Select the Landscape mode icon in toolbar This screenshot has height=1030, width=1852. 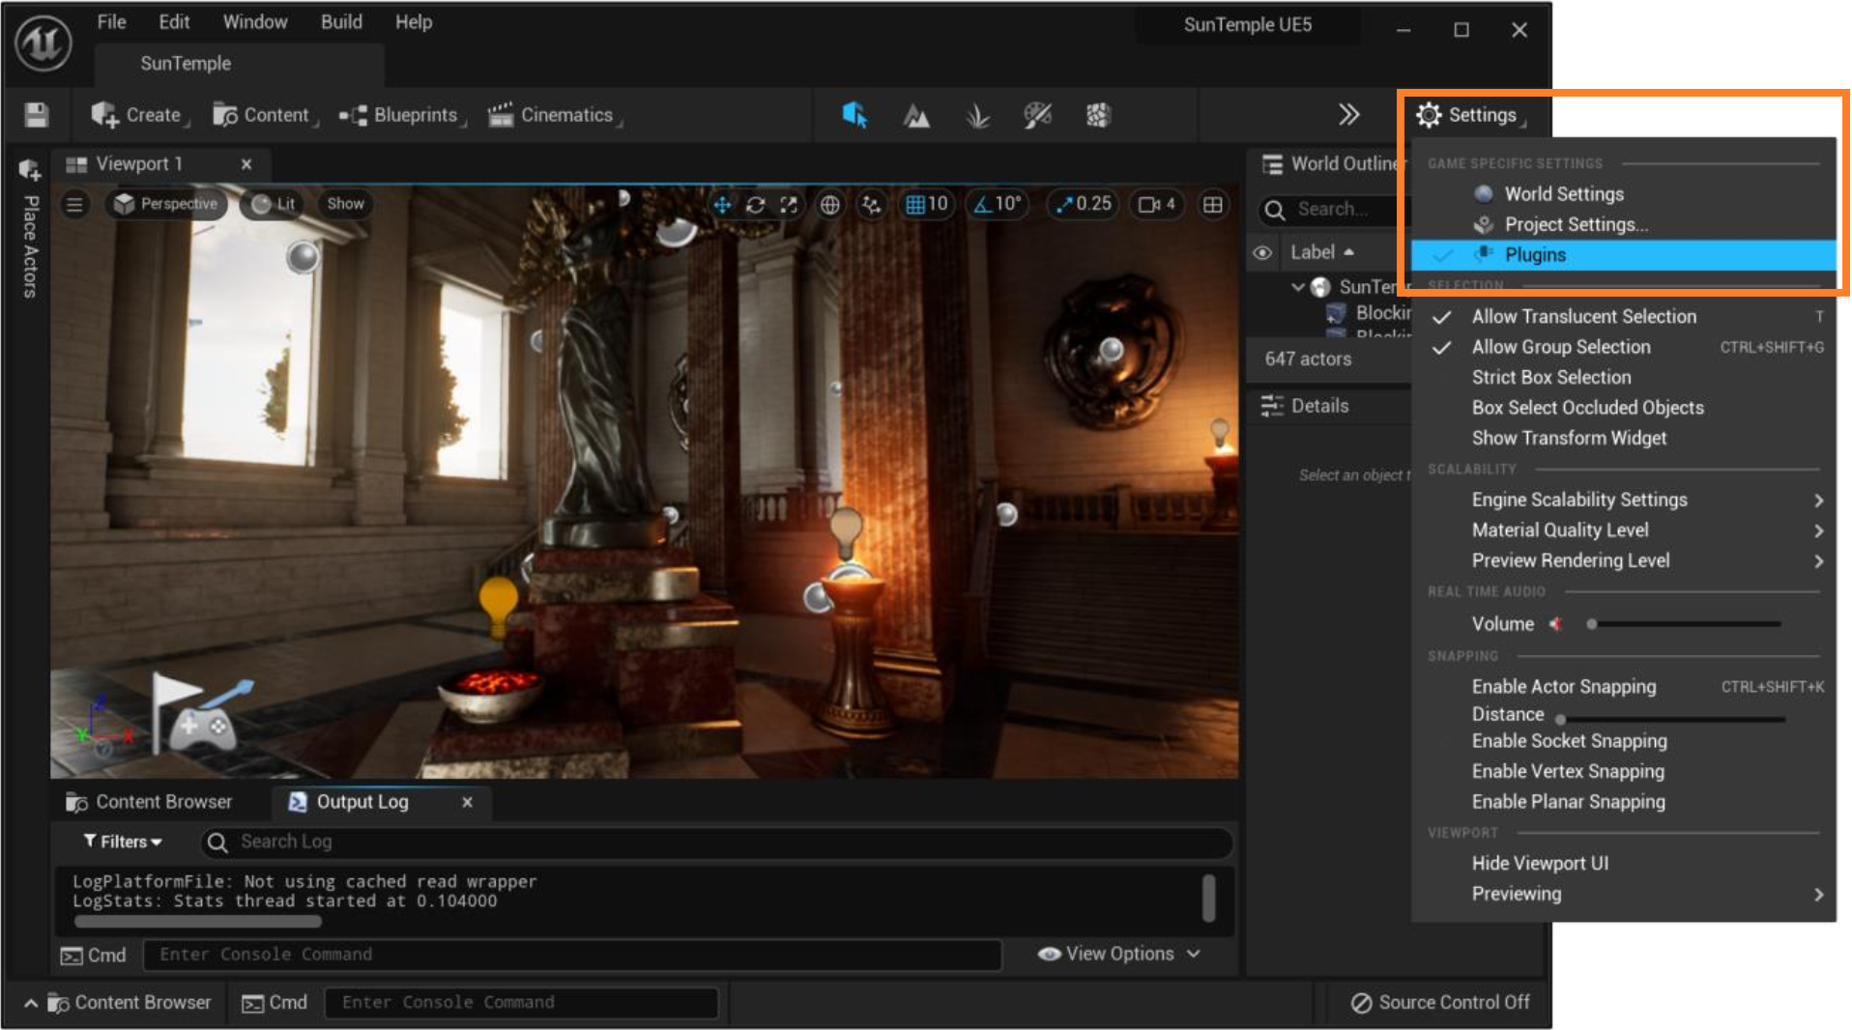pos(915,116)
